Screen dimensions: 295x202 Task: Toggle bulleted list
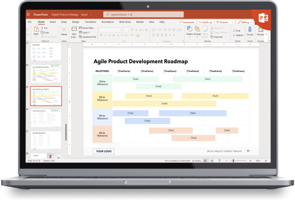pos(154,30)
